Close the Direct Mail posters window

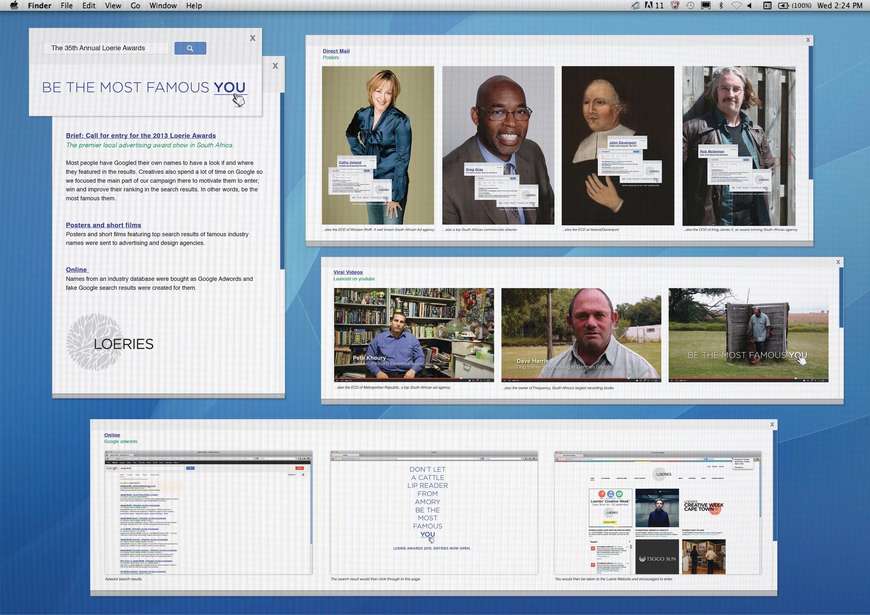point(808,40)
